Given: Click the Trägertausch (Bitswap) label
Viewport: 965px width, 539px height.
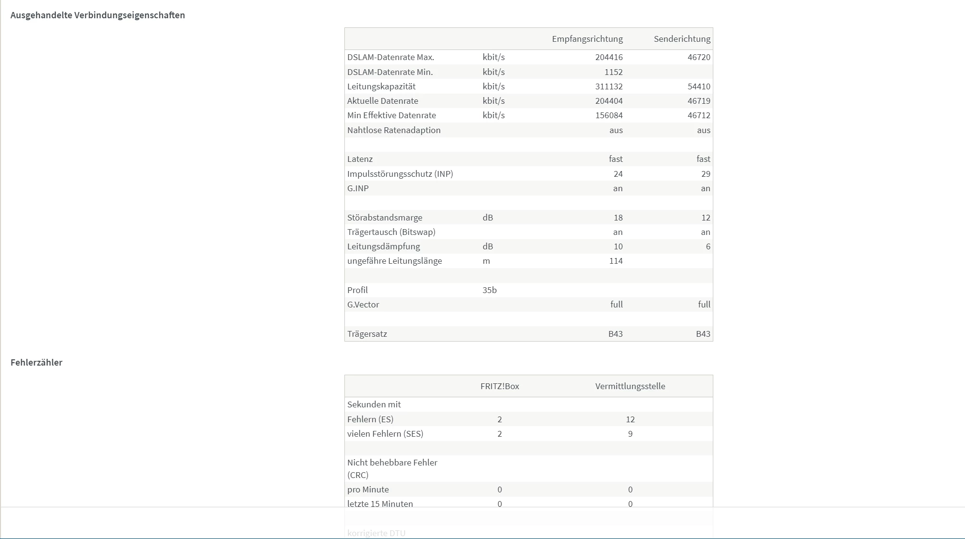Looking at the screenshot, I should pyautogui.click(x=391, y=232).
